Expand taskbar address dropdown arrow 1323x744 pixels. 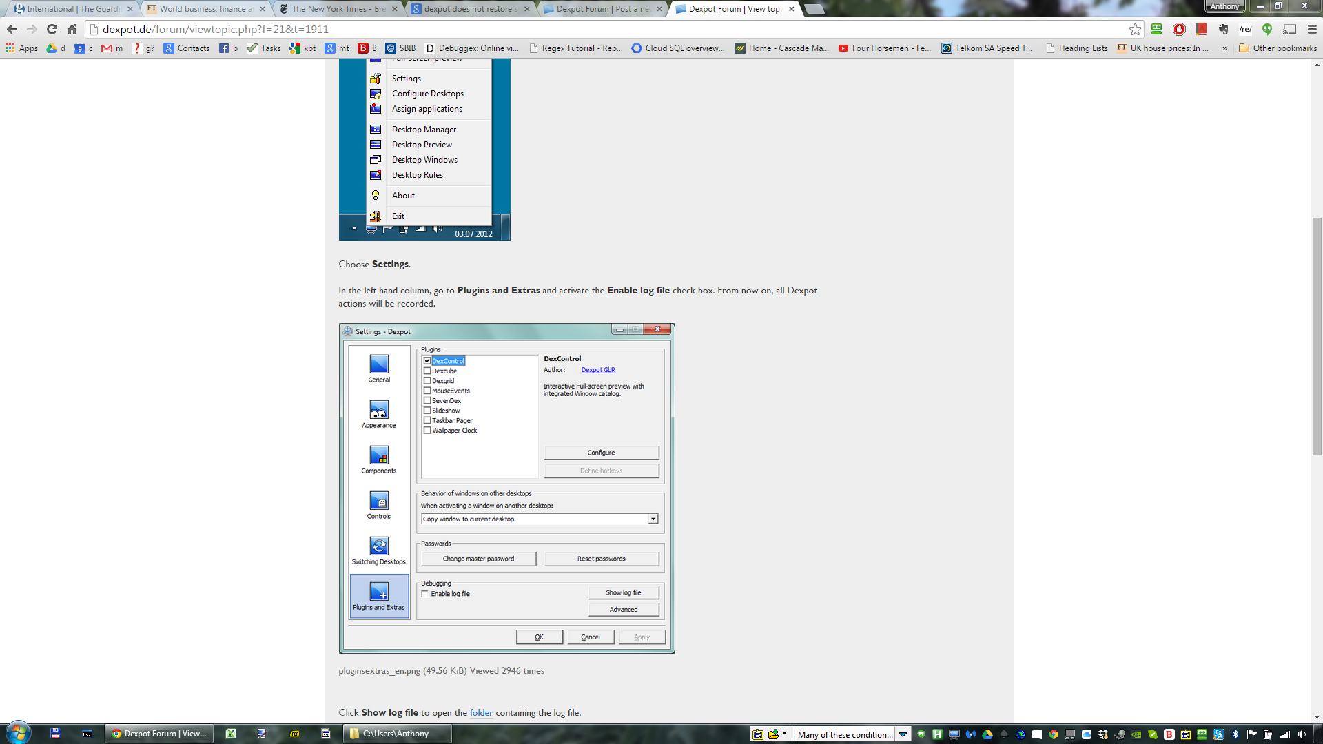point(903,734)
